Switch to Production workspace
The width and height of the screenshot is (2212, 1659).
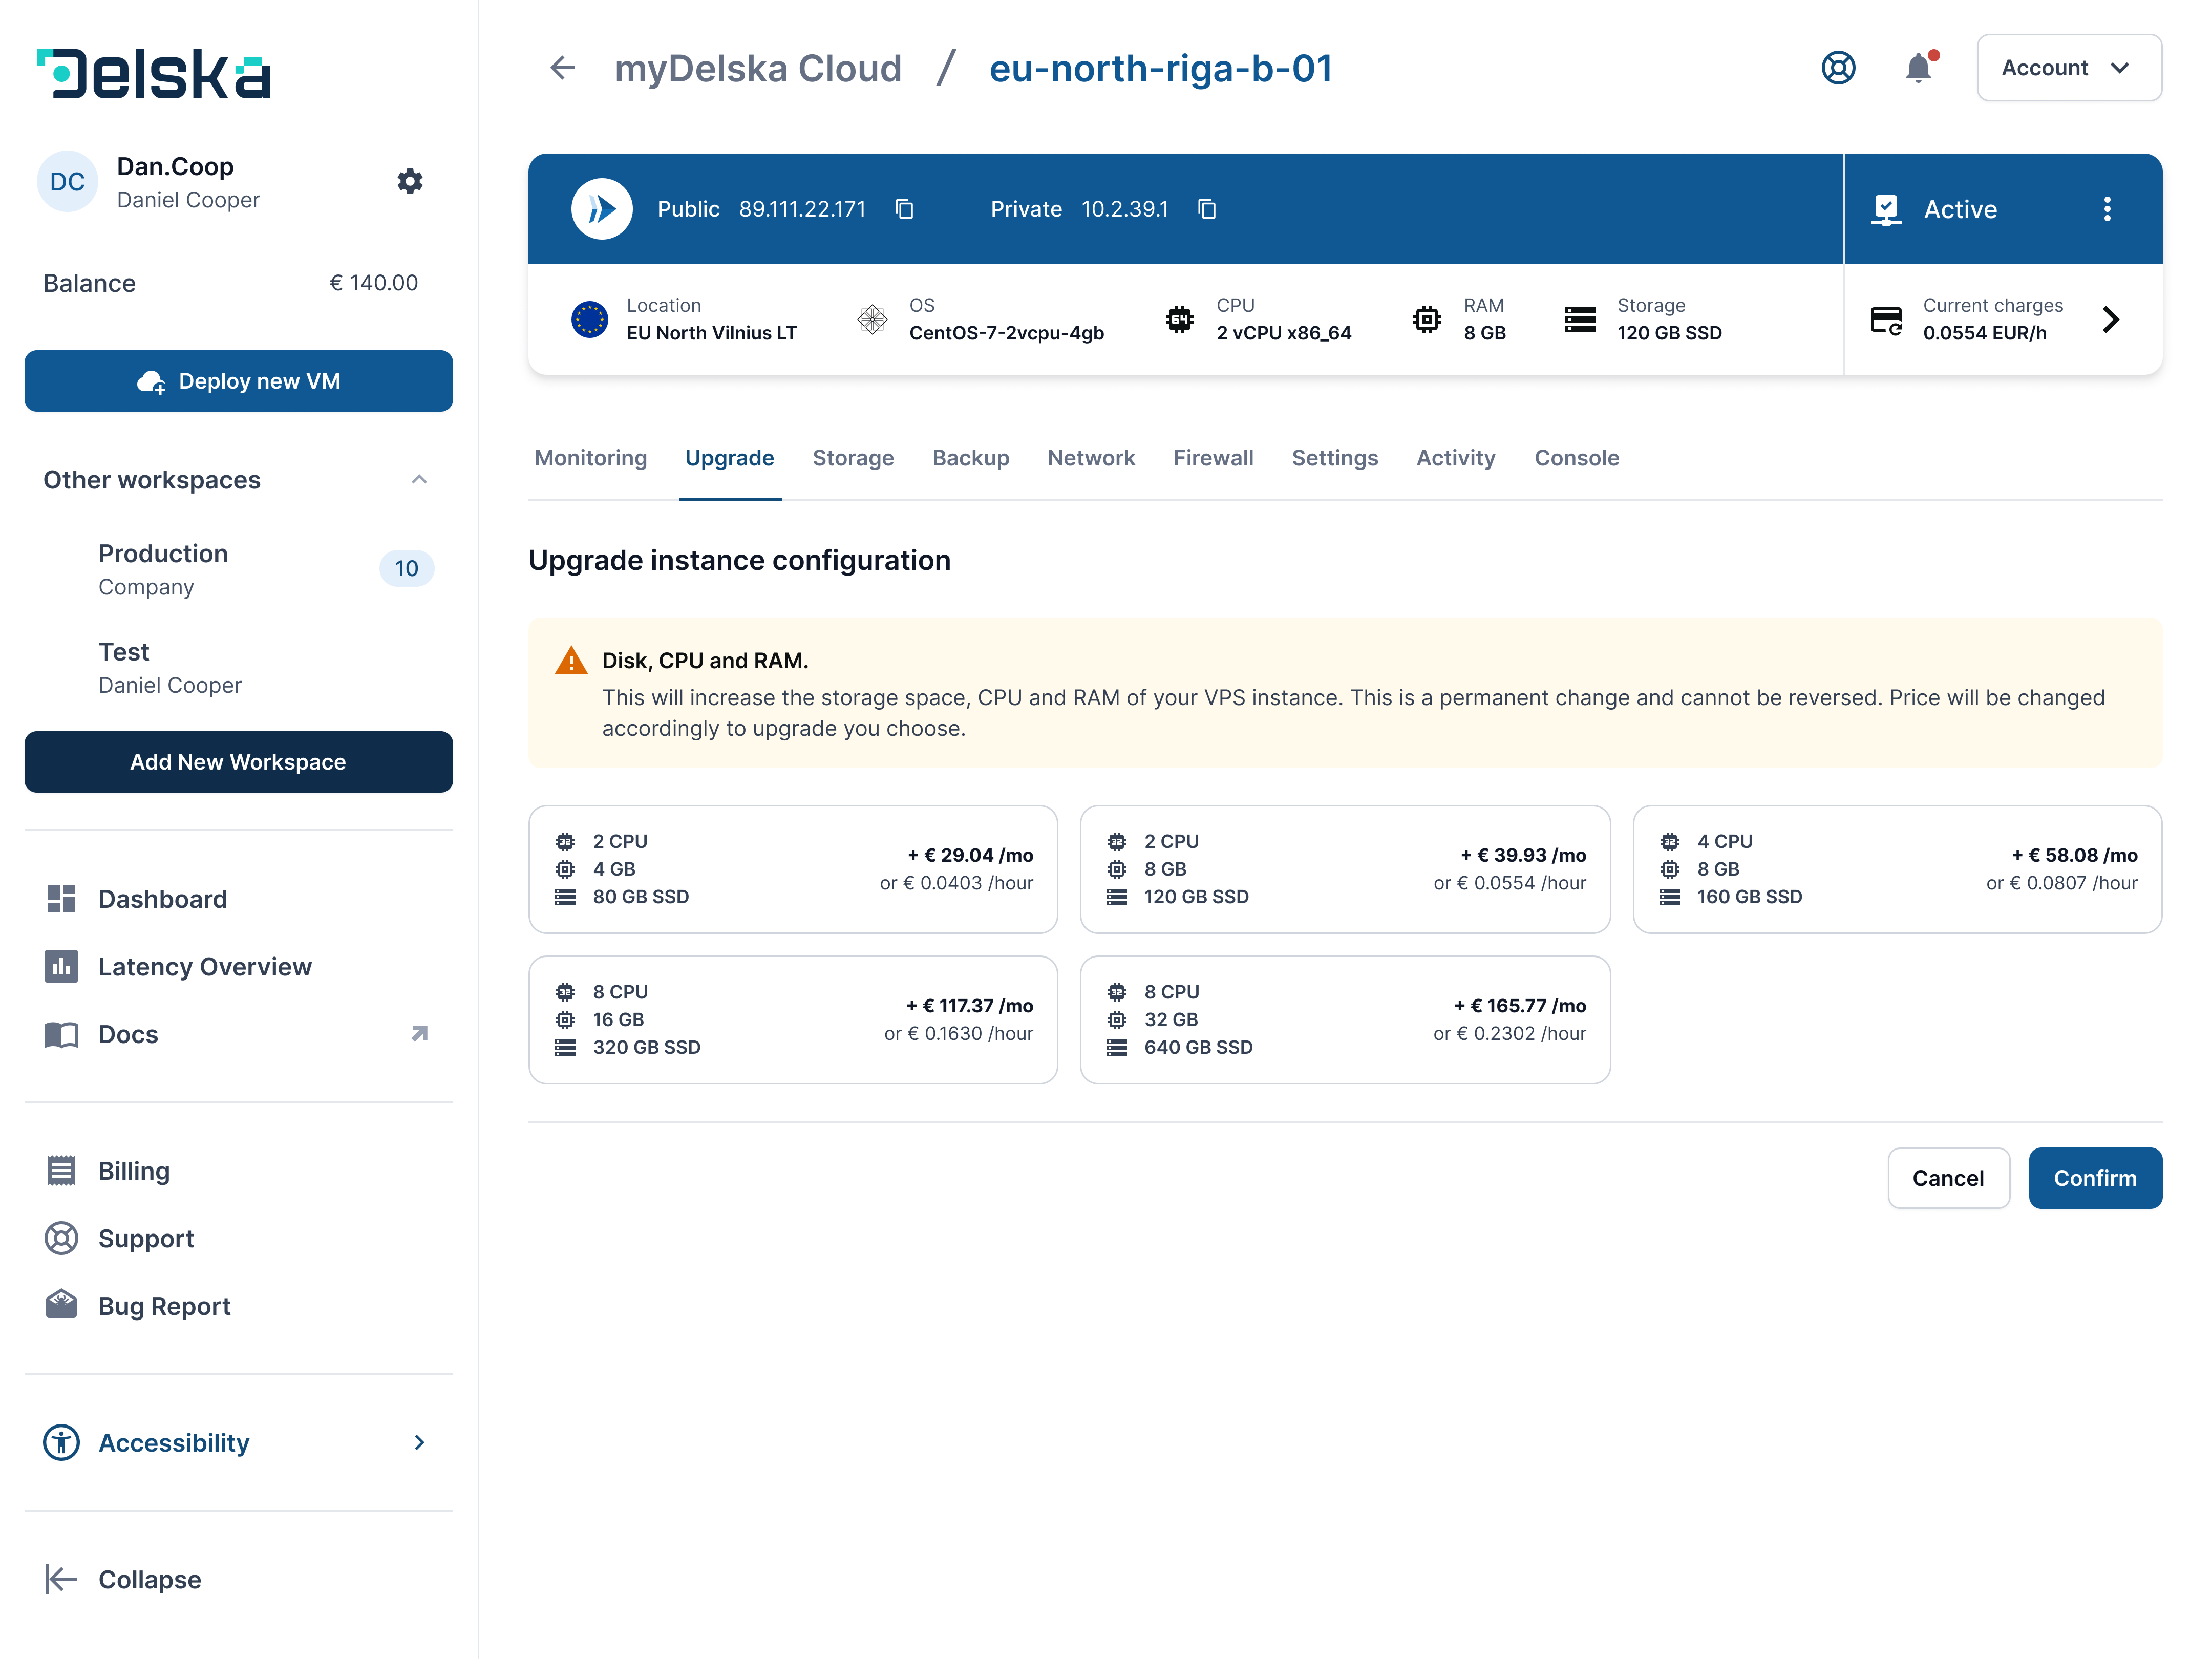coord(238,570)
